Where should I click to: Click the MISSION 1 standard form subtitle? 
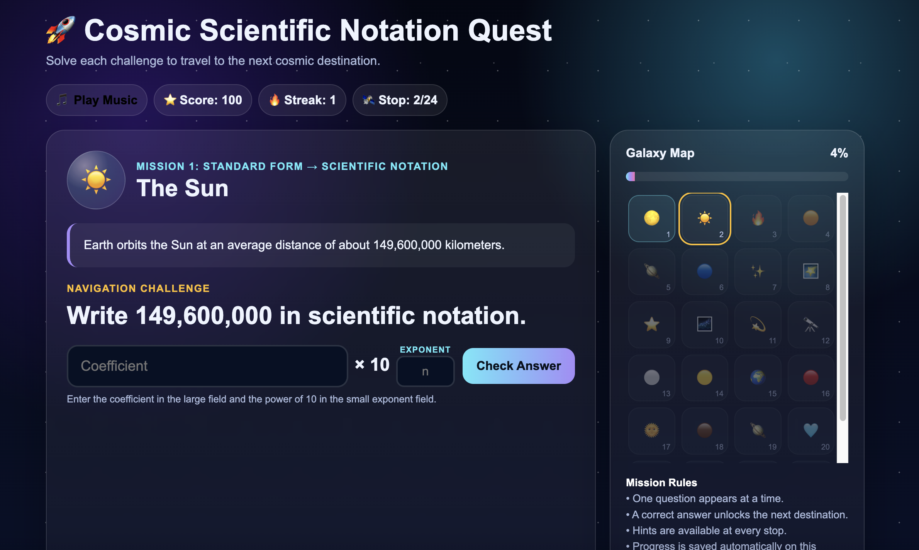292,166
